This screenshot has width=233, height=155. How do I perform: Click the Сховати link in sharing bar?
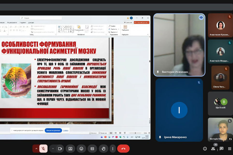(x=66, y=130)
